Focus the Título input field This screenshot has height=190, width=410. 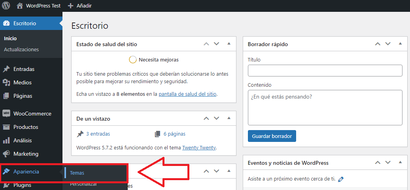coord(325,71)
